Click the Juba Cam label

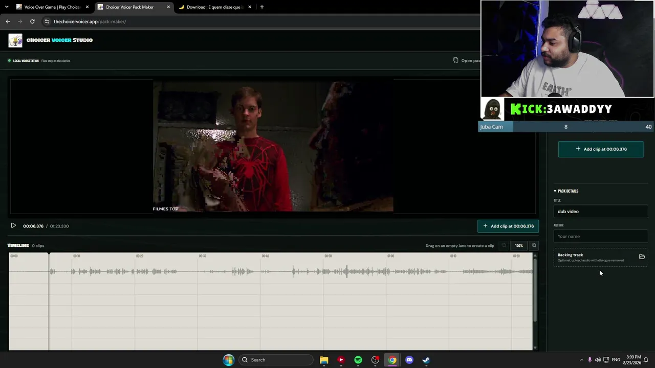[x=491, y=127]
